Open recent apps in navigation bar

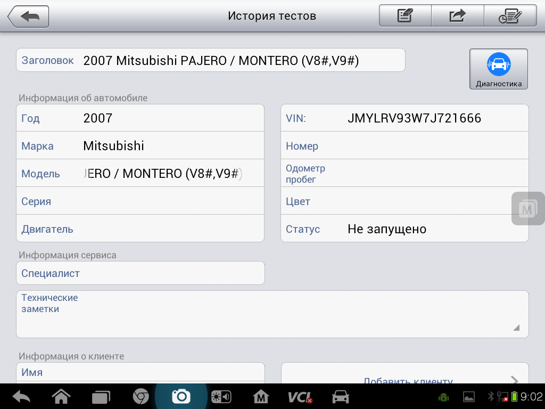click(101, 397)
